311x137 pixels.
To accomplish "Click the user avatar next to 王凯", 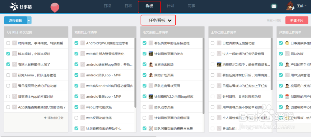I will tap(290, 6).
